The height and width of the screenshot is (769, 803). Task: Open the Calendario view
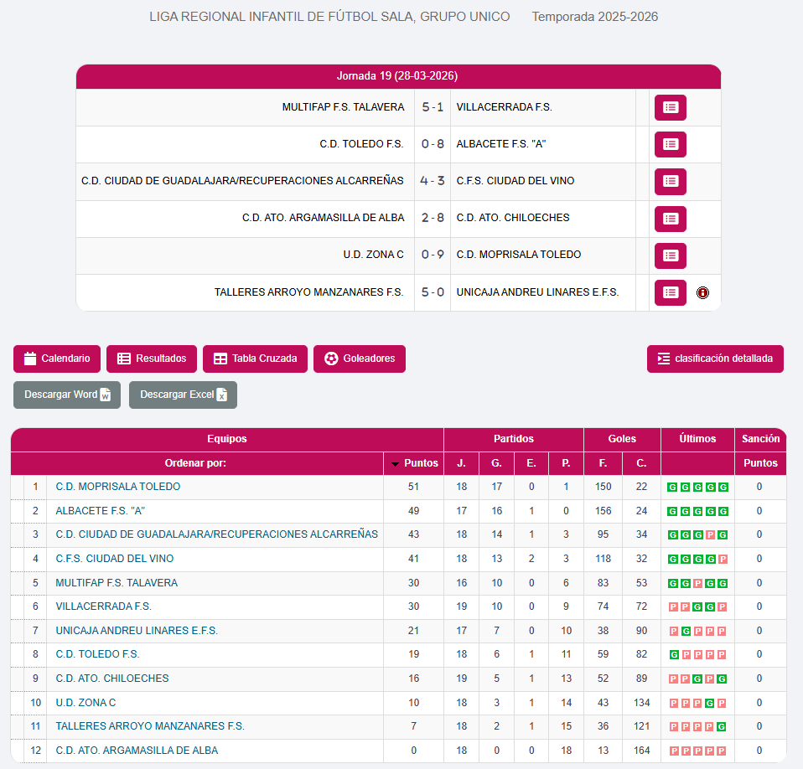point(57,359)
